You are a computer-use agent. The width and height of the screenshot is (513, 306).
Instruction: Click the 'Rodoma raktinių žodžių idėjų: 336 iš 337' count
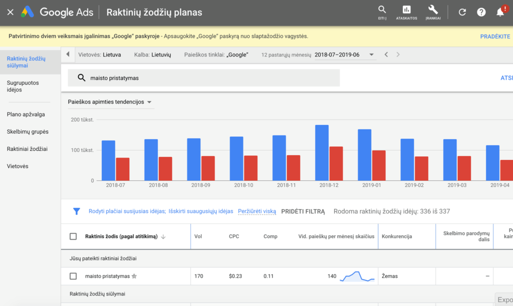[x=392, y=211]
